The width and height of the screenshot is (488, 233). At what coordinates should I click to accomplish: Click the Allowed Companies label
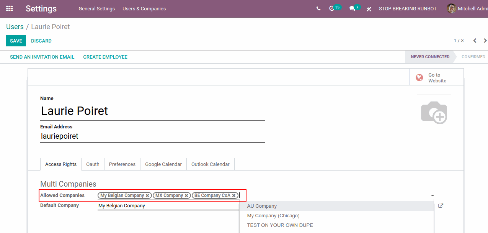[62, 195]
